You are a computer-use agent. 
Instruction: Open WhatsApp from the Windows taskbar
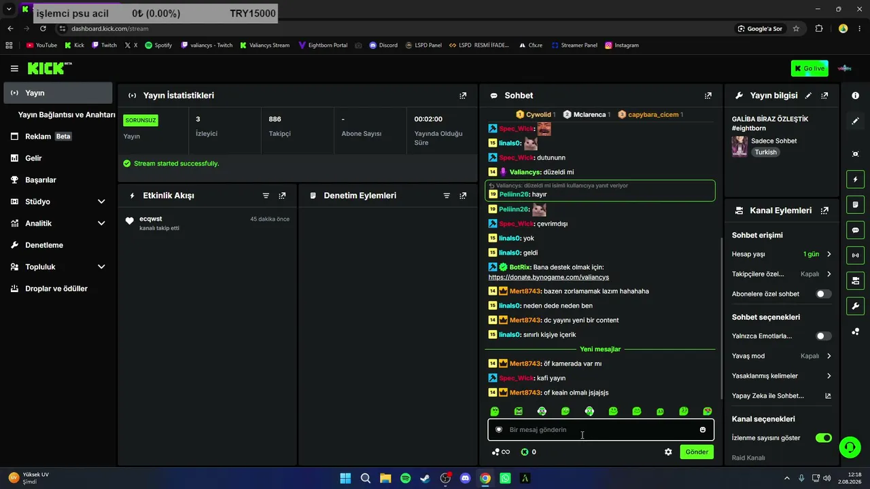pyautogui.click(x=505, y=478)
